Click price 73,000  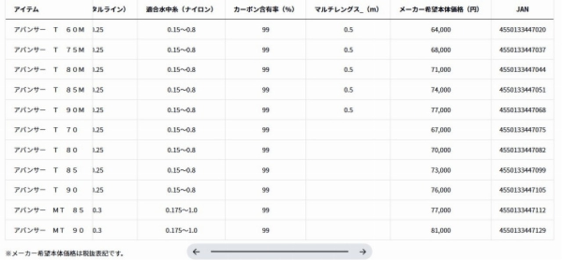coord(440,170)
